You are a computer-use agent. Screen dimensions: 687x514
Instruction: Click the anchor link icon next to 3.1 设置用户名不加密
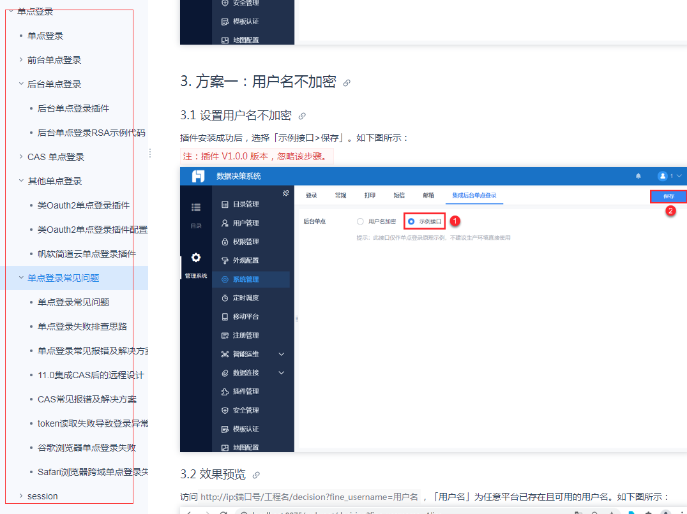(302, 116)
